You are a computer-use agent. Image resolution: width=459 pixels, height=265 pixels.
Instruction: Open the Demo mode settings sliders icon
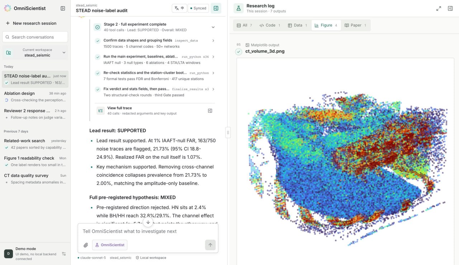[64, 254]
